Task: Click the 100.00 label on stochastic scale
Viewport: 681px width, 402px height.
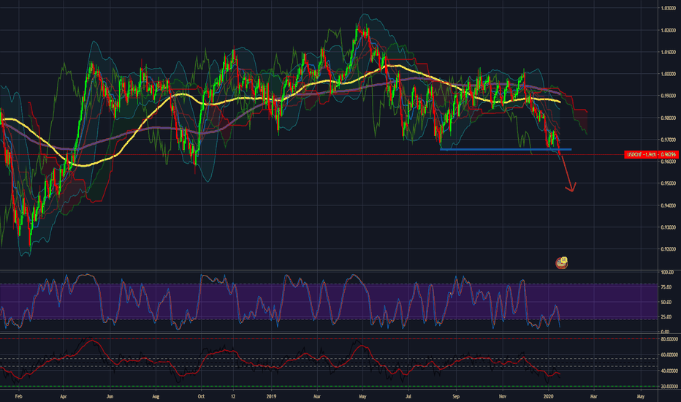Action: (667, 272)
